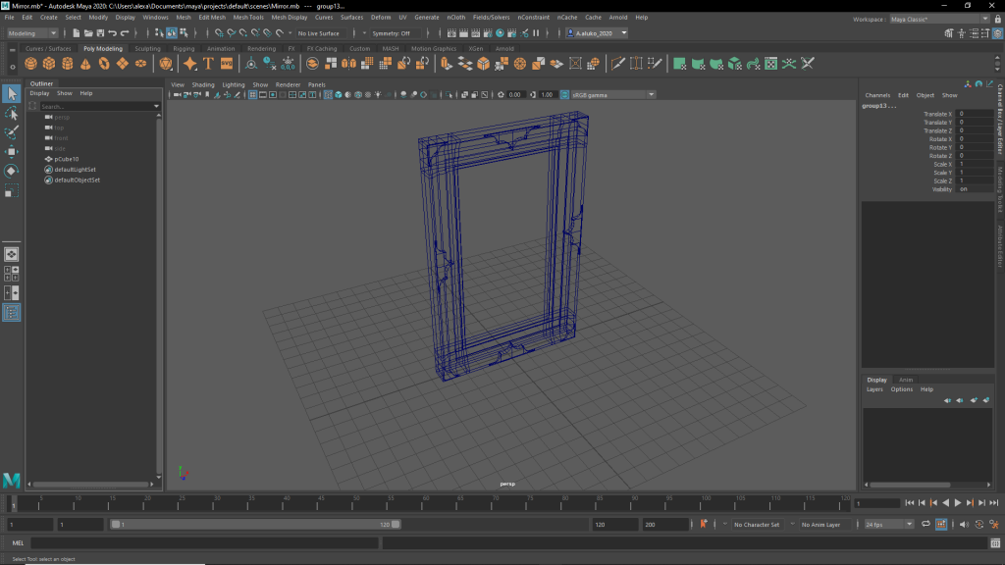
Task: Open the Mesh Tools menu
Action: pos(249,18)
